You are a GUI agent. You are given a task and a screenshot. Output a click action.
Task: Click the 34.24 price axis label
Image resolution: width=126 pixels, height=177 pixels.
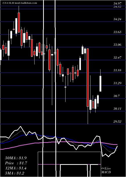point(117,19)
